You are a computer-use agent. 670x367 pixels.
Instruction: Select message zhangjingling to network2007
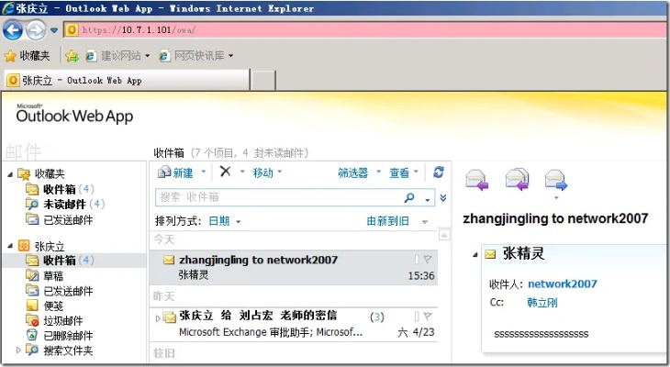[294, 268]
